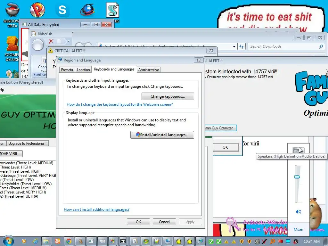Select the Region and Language globe taskbar item
The width and height of the screenshot is (328, 246).
201,241
